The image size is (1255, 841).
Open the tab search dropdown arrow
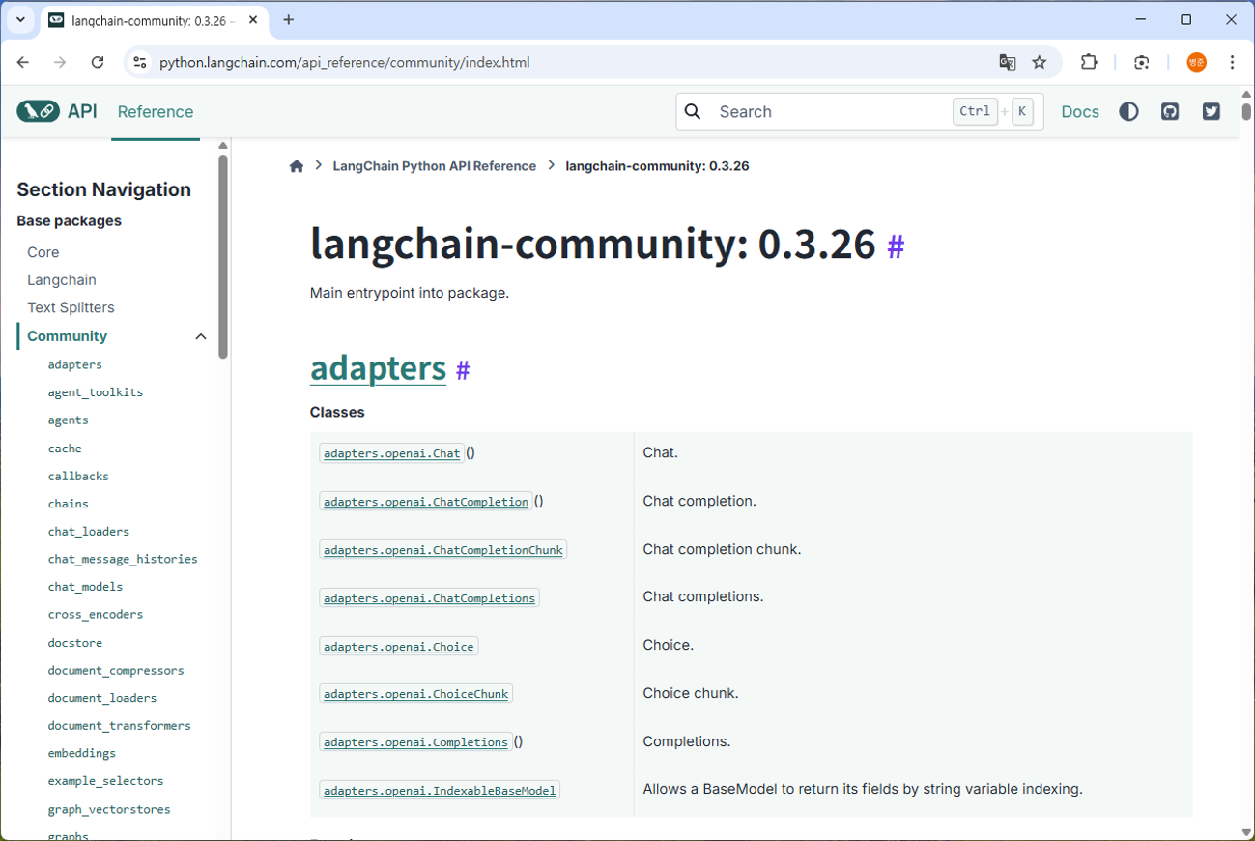click(x=20, y=19)
